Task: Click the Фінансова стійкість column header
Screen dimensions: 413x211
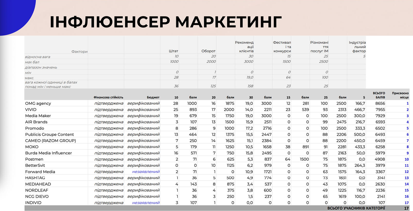Action: [108, 98]
